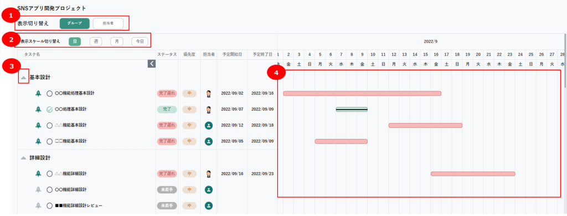This screenshot has height=216, width=567.
Task: Click rocket icon beside ○○処理基本設計
Action: (38, 109)
